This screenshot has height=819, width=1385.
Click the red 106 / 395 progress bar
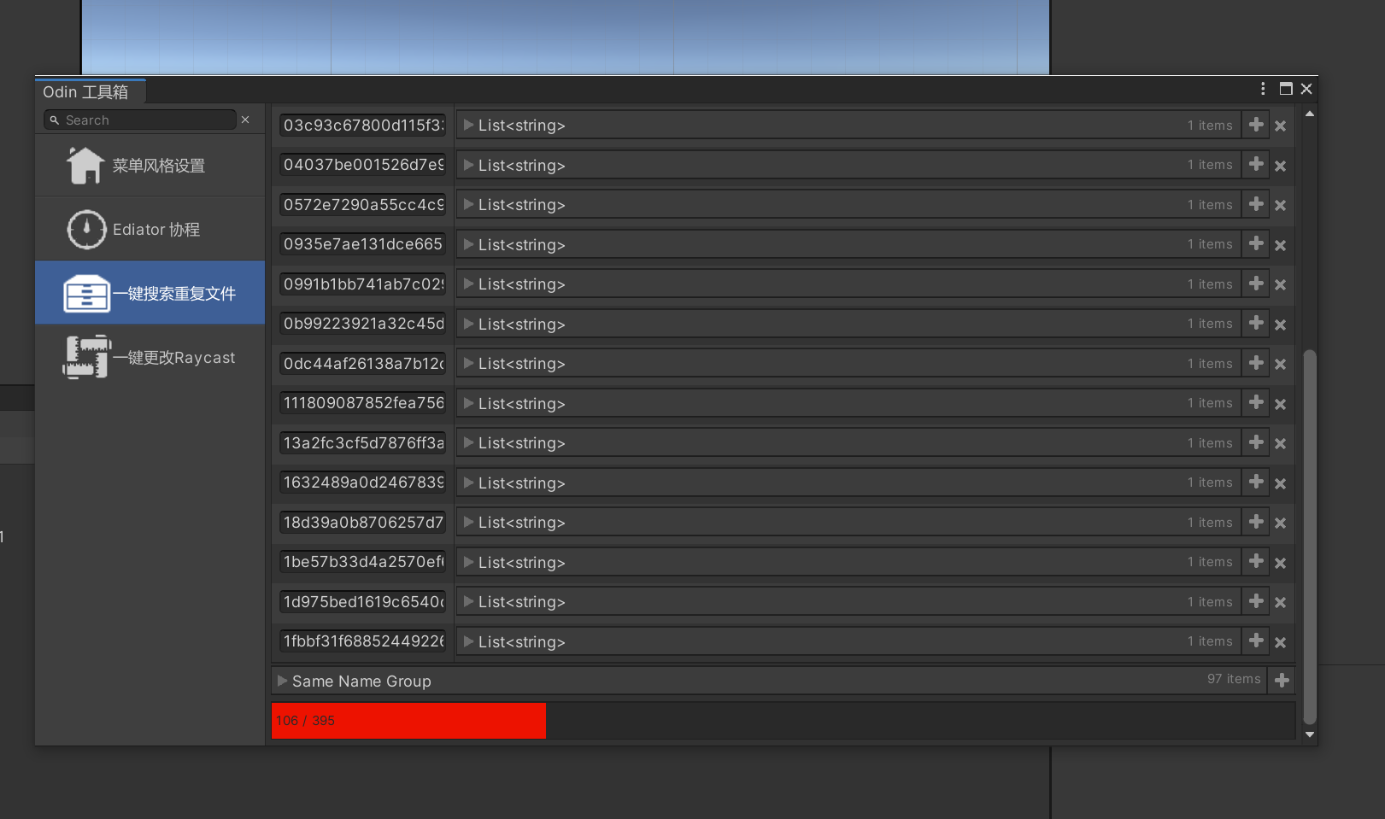pos(408,721)
